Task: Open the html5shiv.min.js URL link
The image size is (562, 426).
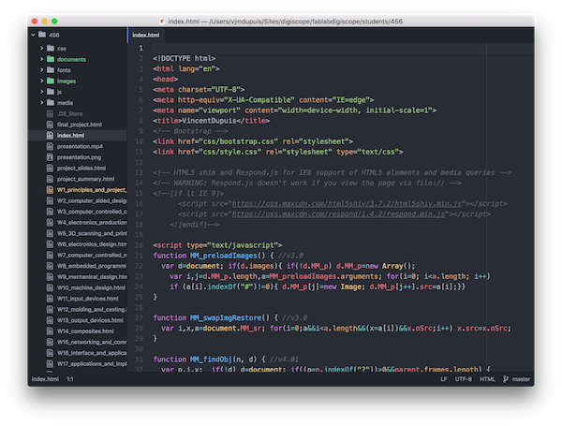Action: click(x=347, y=204)
